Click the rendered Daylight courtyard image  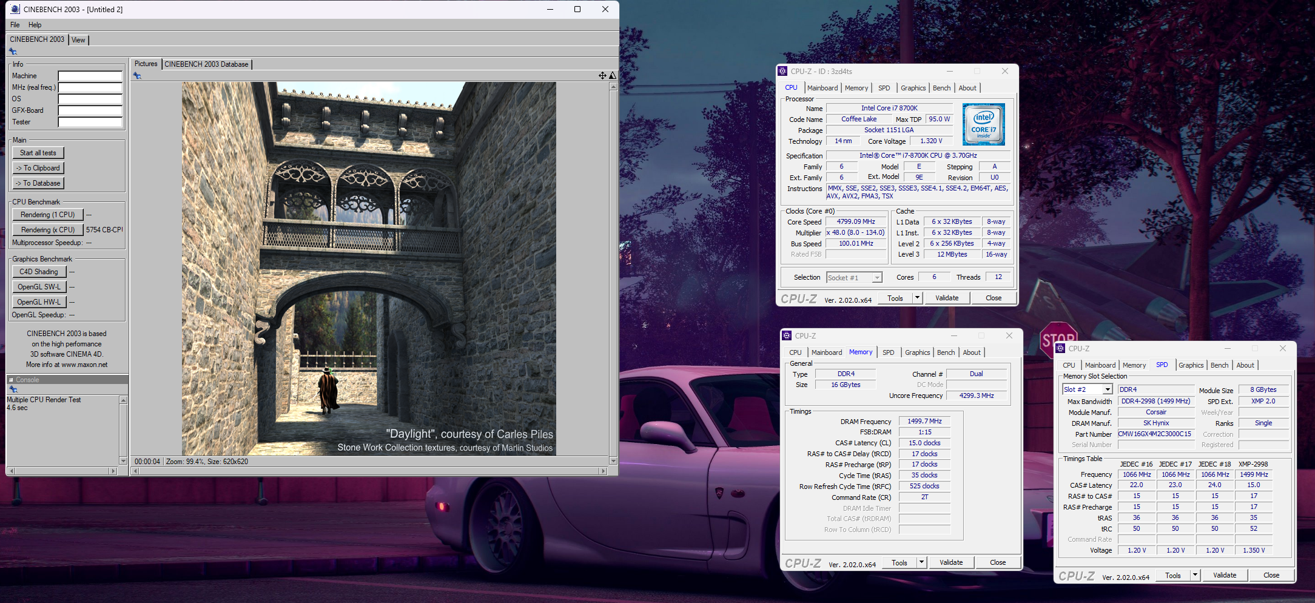[x=369, y=269]
